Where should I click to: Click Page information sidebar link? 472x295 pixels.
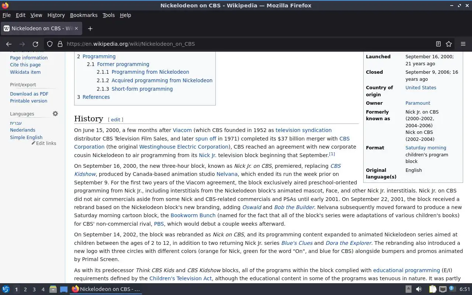pyautogui.click(x=29, y=58)
